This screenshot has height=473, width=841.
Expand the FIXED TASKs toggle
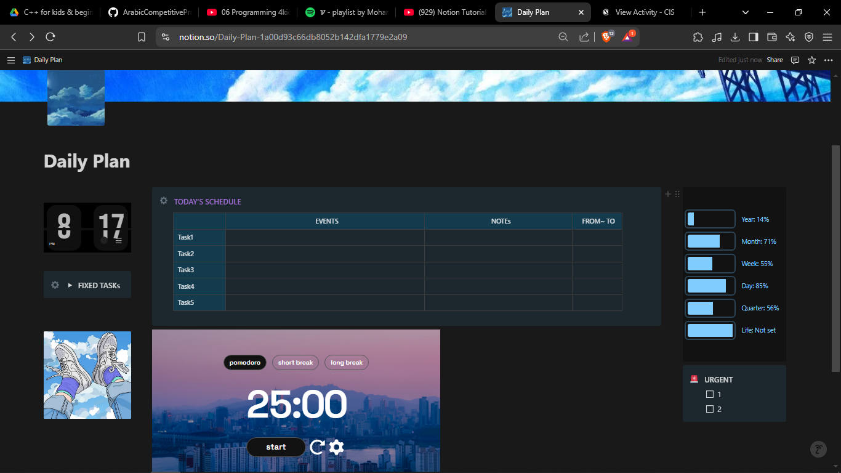coord(70,285)
